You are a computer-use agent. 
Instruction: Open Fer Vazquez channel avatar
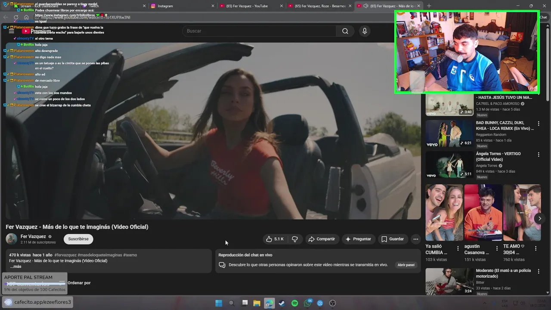coord(12,239)
